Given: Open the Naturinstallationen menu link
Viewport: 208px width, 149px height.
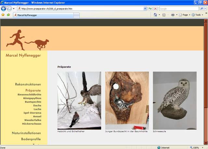Looking at the screenshot, I should [26, 133].
